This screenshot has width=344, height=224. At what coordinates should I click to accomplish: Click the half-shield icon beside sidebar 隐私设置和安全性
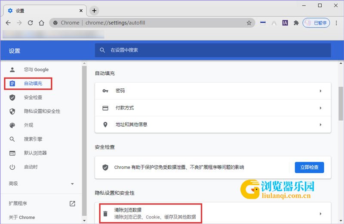coord(12,111)
